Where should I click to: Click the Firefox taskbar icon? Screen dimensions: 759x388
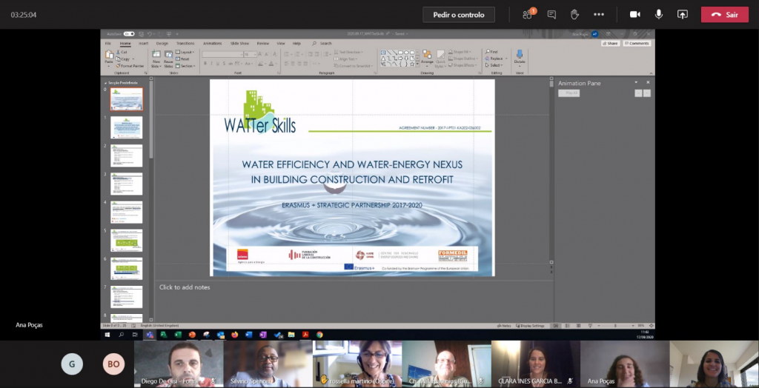(x=235, y=335)
